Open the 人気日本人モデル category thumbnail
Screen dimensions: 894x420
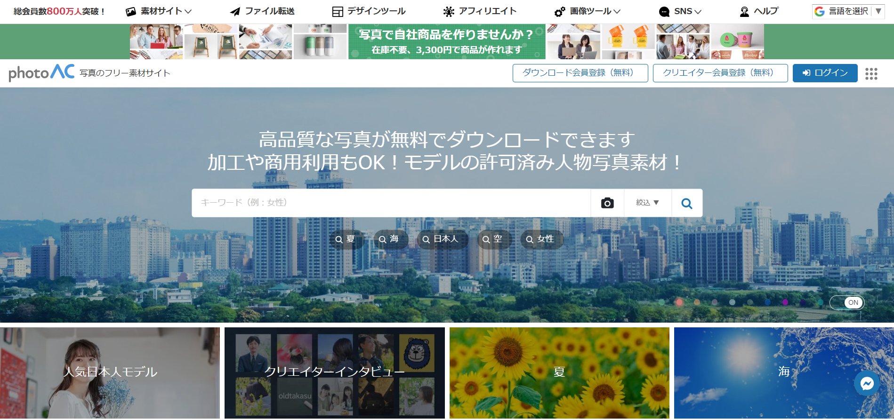point(110,372)
